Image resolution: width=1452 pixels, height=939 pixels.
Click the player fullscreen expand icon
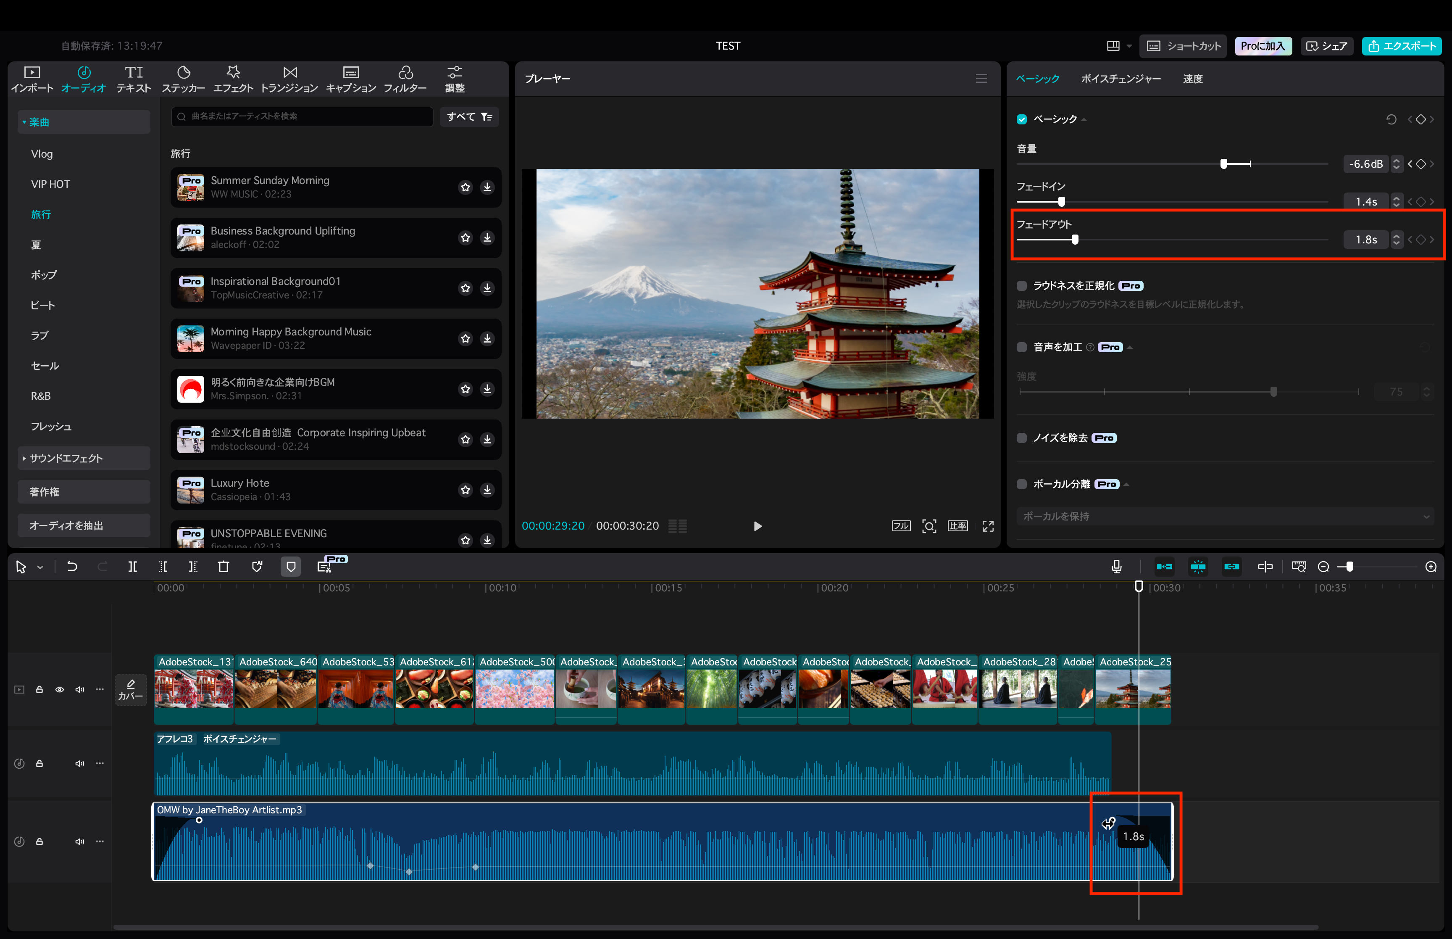click(x=988, y=525)
